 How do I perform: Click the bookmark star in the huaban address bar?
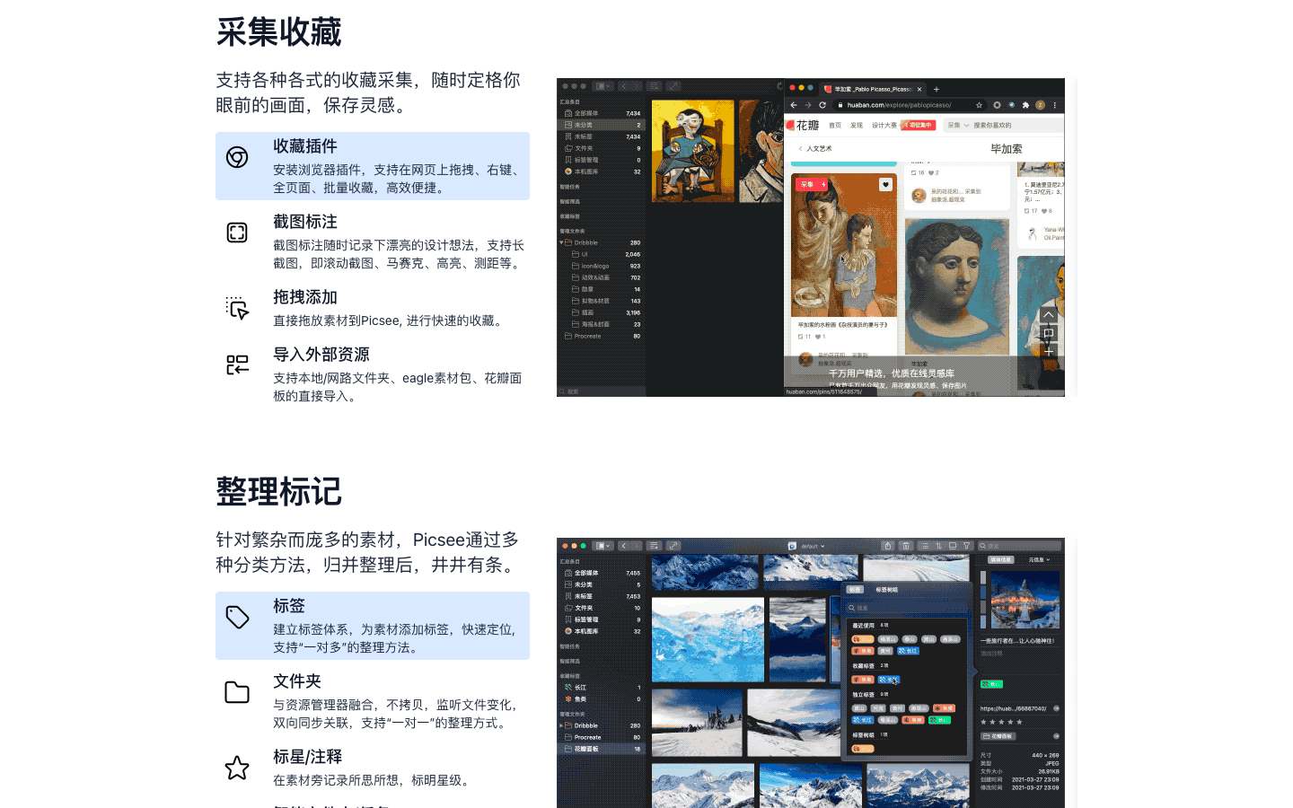point(979,105)
